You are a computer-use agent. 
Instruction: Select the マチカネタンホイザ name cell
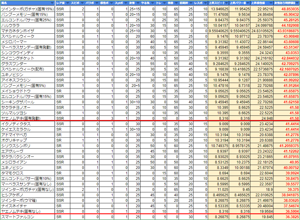coord(28,31)
